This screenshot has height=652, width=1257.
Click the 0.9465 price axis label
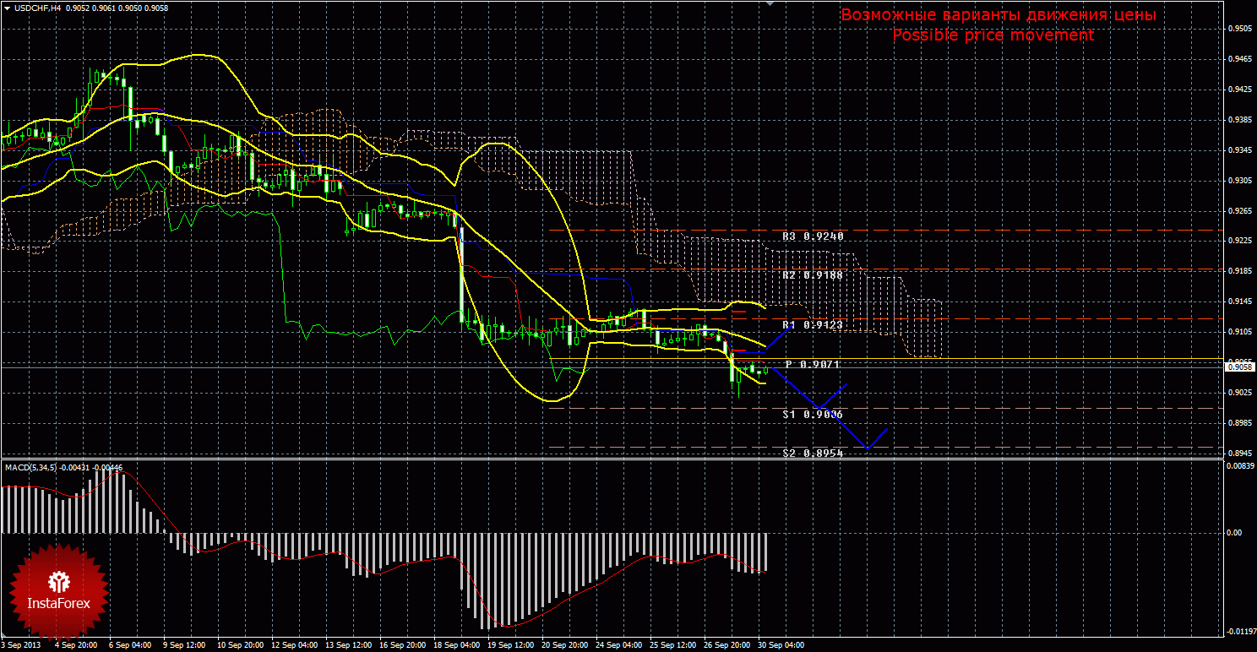point(1240,59)
